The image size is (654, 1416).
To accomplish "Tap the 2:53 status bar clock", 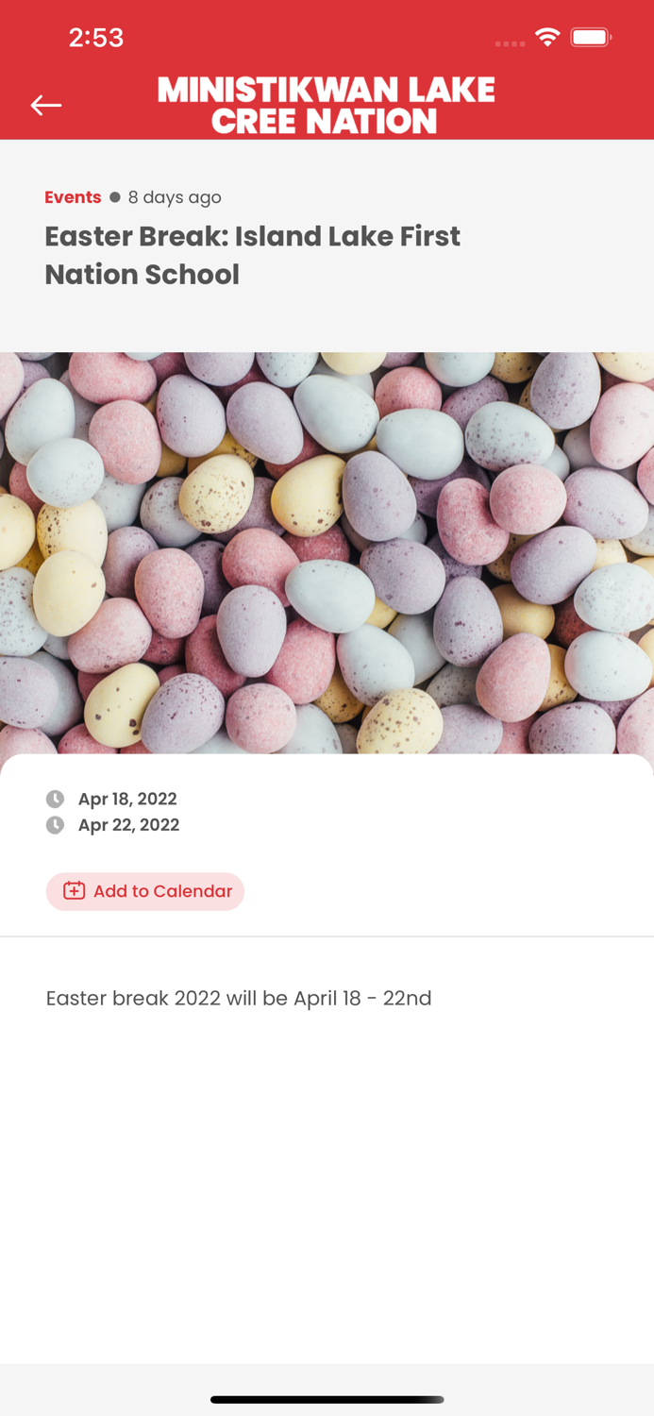I will [x=96, y=38].
